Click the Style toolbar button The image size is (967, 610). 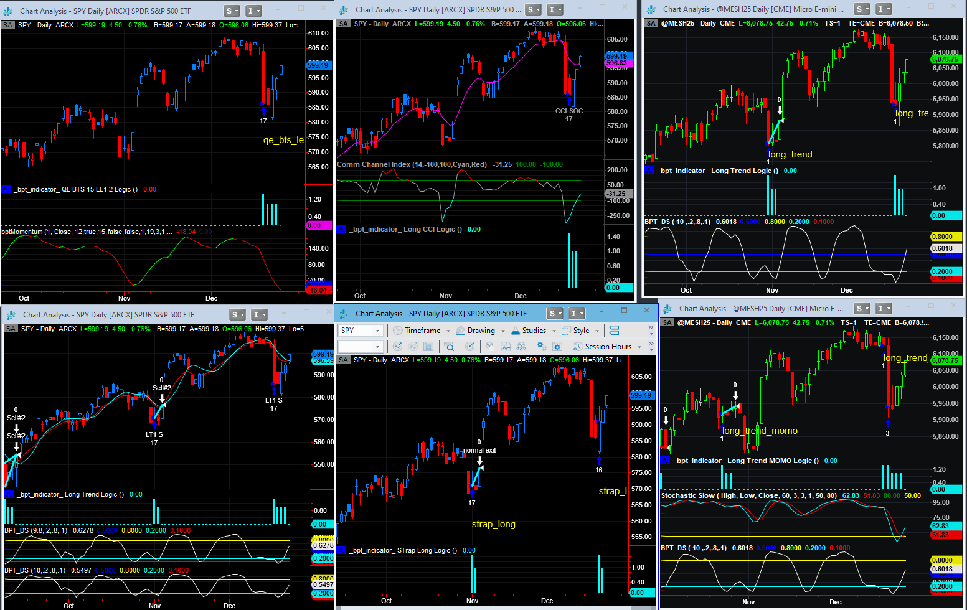point(580,331)
